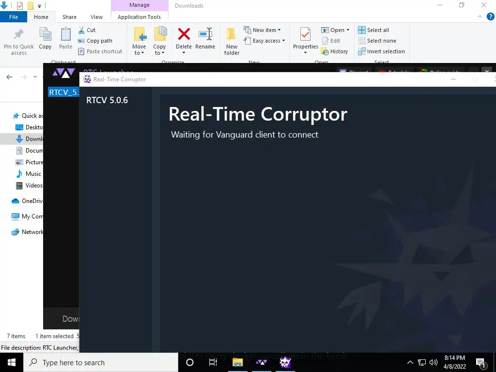Click the Manage contextual tab
Image resolution: width=496 pixels, height=372 pixels.
pyautogui.click(x=139, y=5)
